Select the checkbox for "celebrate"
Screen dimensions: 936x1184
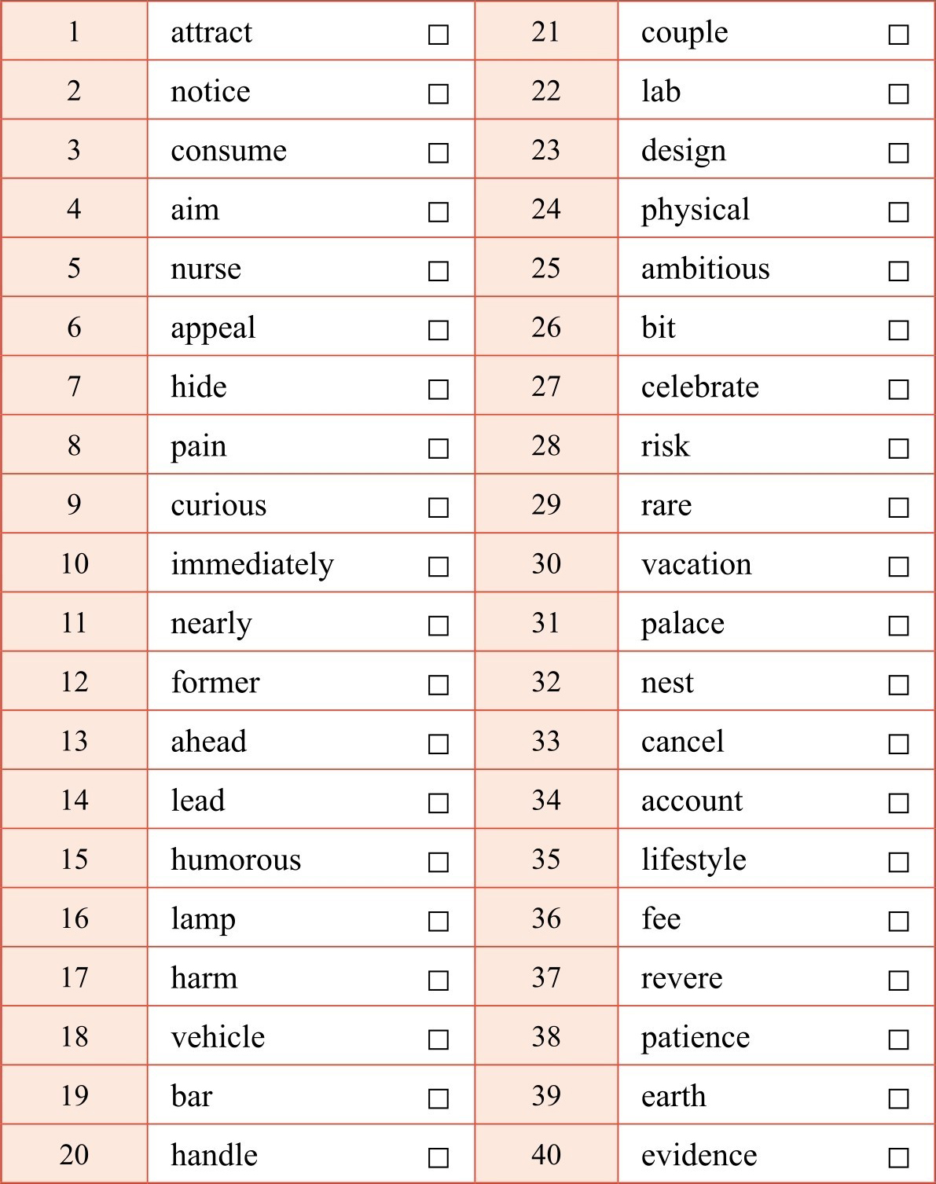[898, 389]
